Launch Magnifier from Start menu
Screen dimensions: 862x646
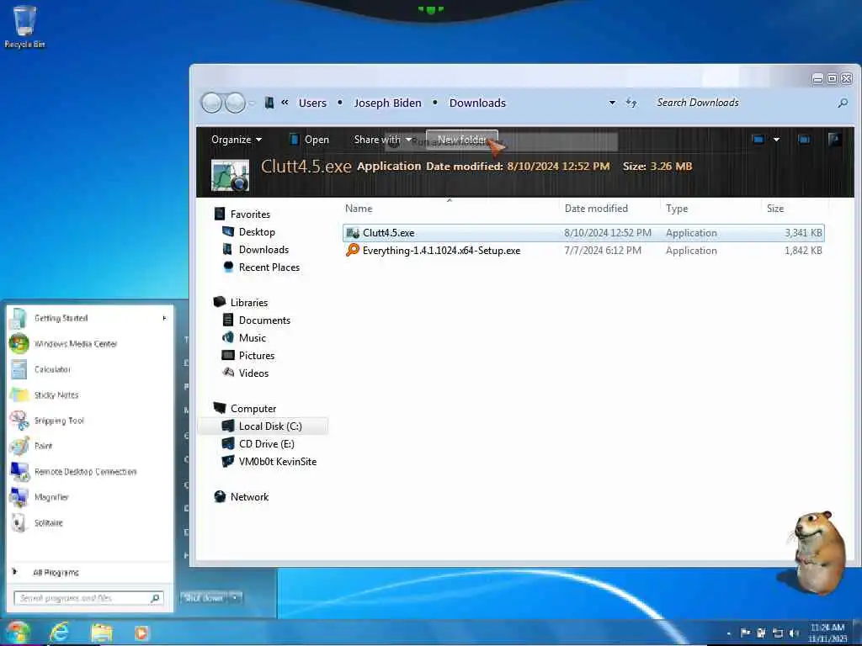click(x=51, y=497)
